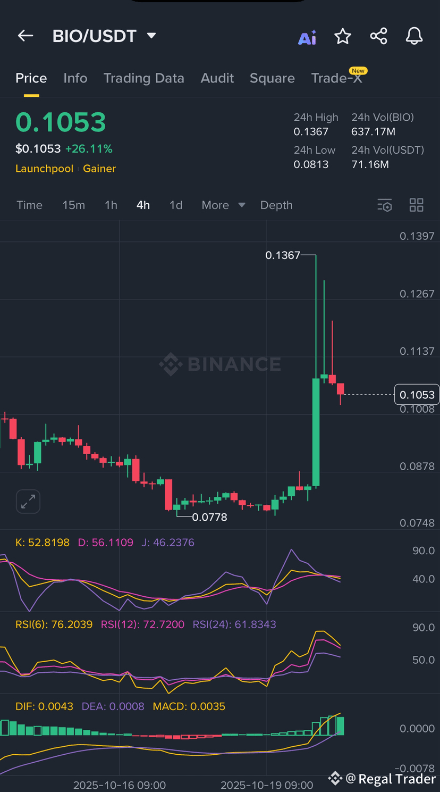440x792 pixels.
Task: Expand chart to fullscreen
Action: click(28, 501)
